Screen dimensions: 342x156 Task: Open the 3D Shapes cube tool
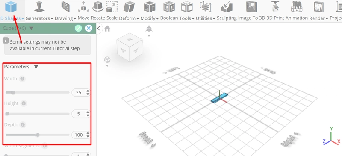11,6
